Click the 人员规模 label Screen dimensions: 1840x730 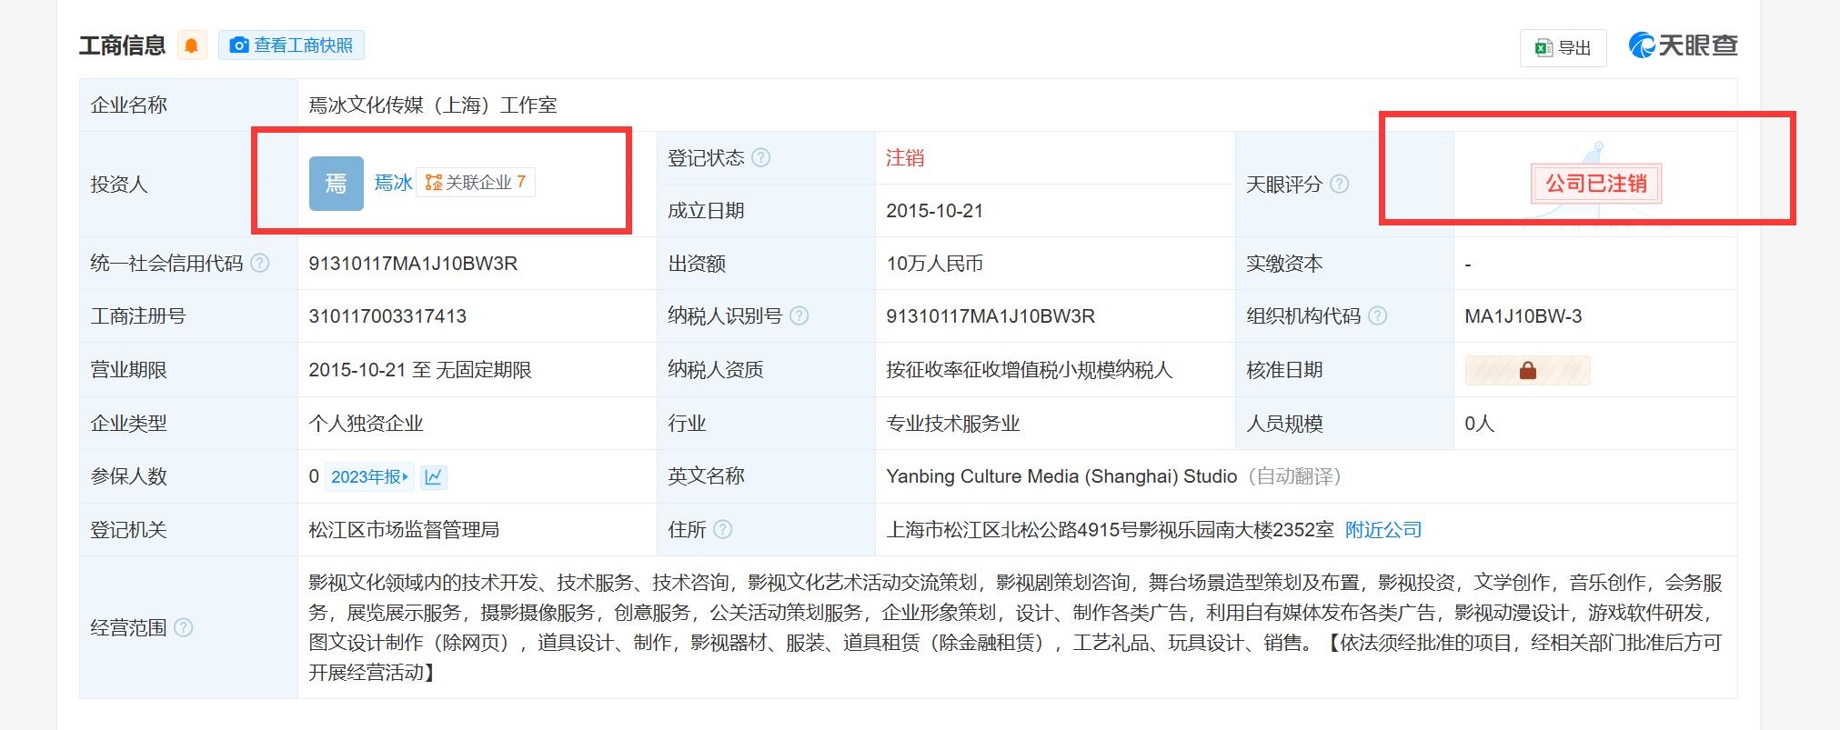[x=1284, y=424]
